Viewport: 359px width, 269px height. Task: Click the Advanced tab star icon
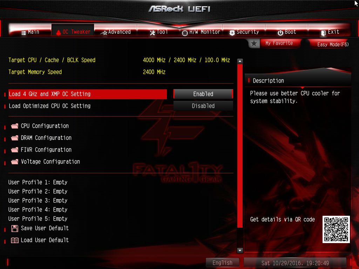coord(104,33)
